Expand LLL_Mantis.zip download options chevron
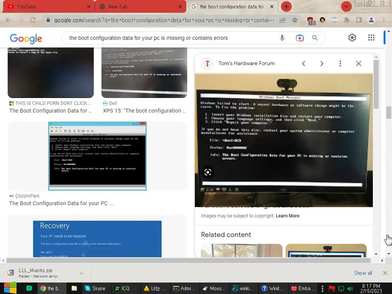Viewport: 392px width, 294px height. [x=82, y=273]
